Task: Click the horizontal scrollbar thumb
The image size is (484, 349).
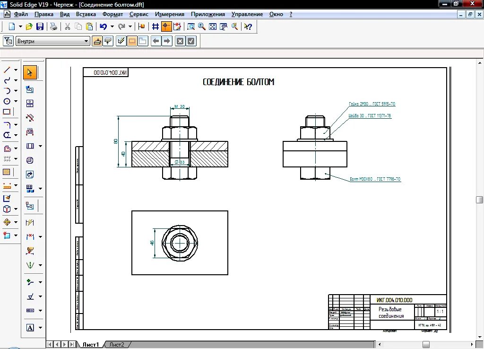Action: click(x=426, y=344)
